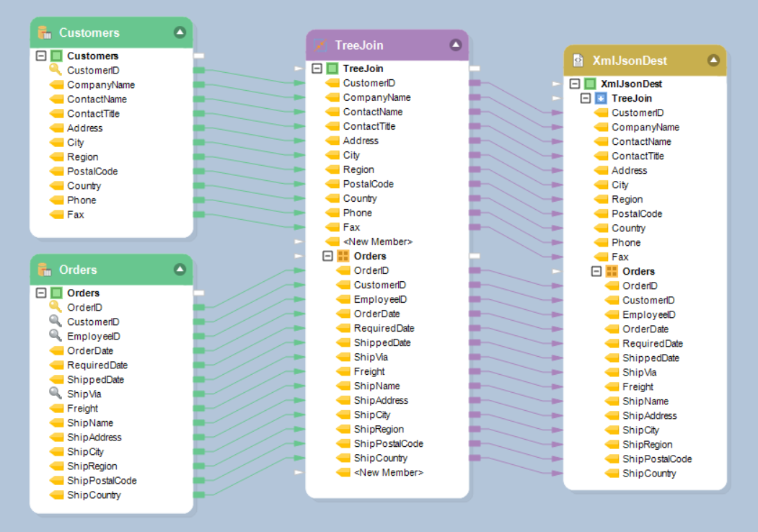Click the key icon beside OrderID in Orders table
The width and height of the screenshot is (758, 532).
pyautogui.click(x=56, y=307)
